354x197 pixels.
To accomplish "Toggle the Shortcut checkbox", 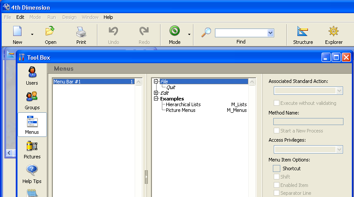I will tap(276, 168).
